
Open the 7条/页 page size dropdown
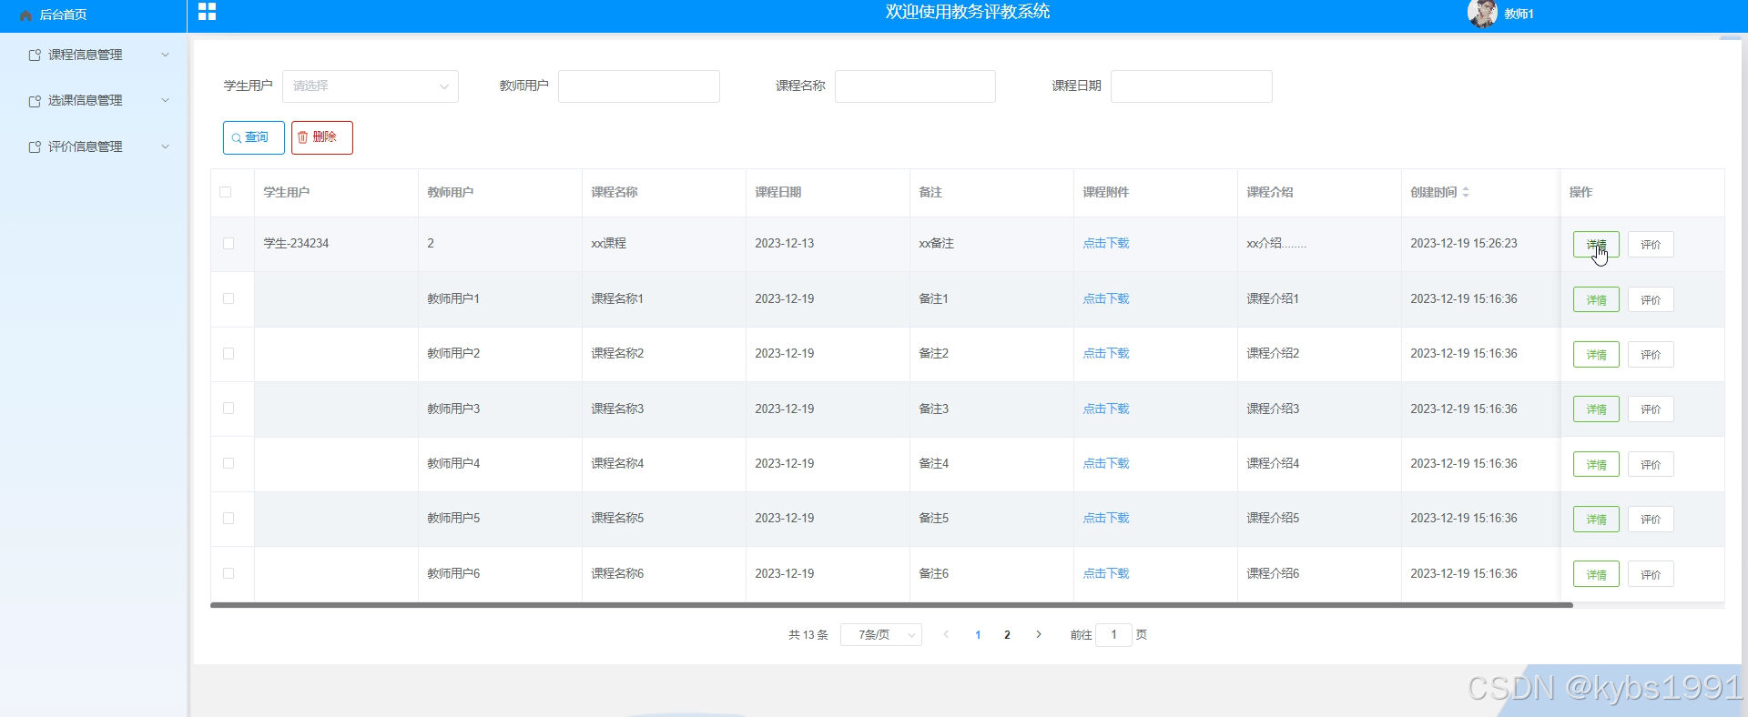pos(881,635)
